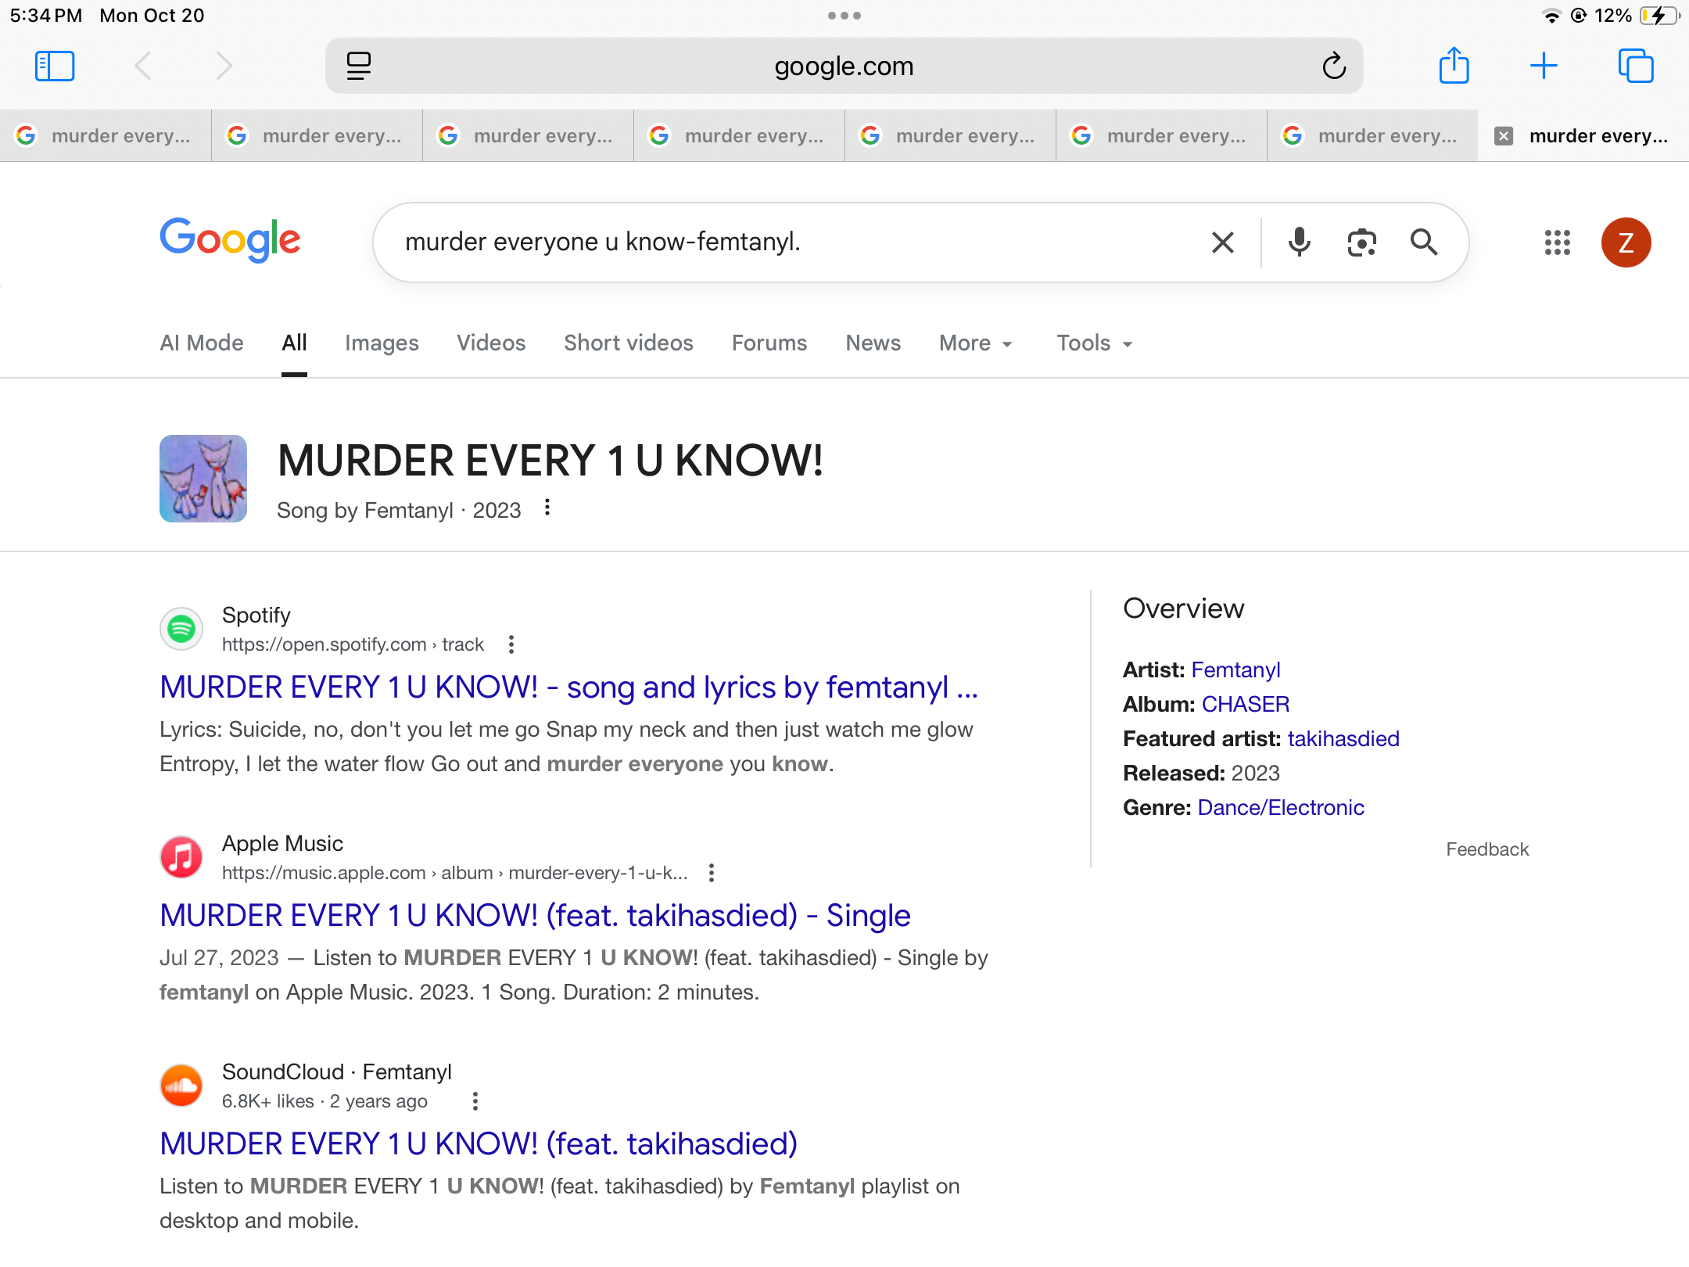The width and height of the screenshot is (1689, 1267).
Task: Toggle the Safari sidebar panel
Action: 55,66
